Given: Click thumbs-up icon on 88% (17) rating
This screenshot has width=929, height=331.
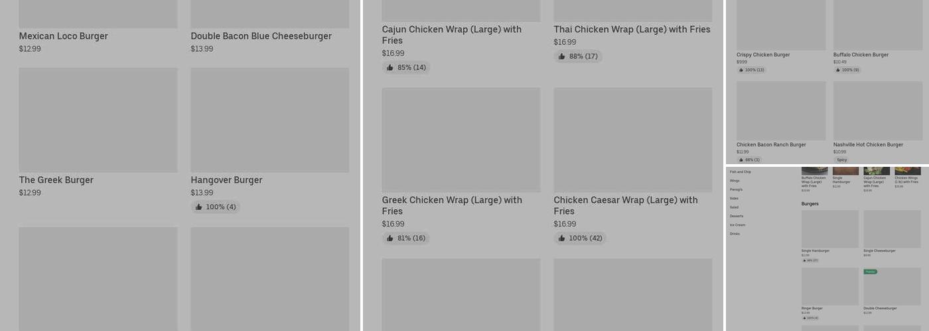Looking at the screenshot, I should pos(561,56).
